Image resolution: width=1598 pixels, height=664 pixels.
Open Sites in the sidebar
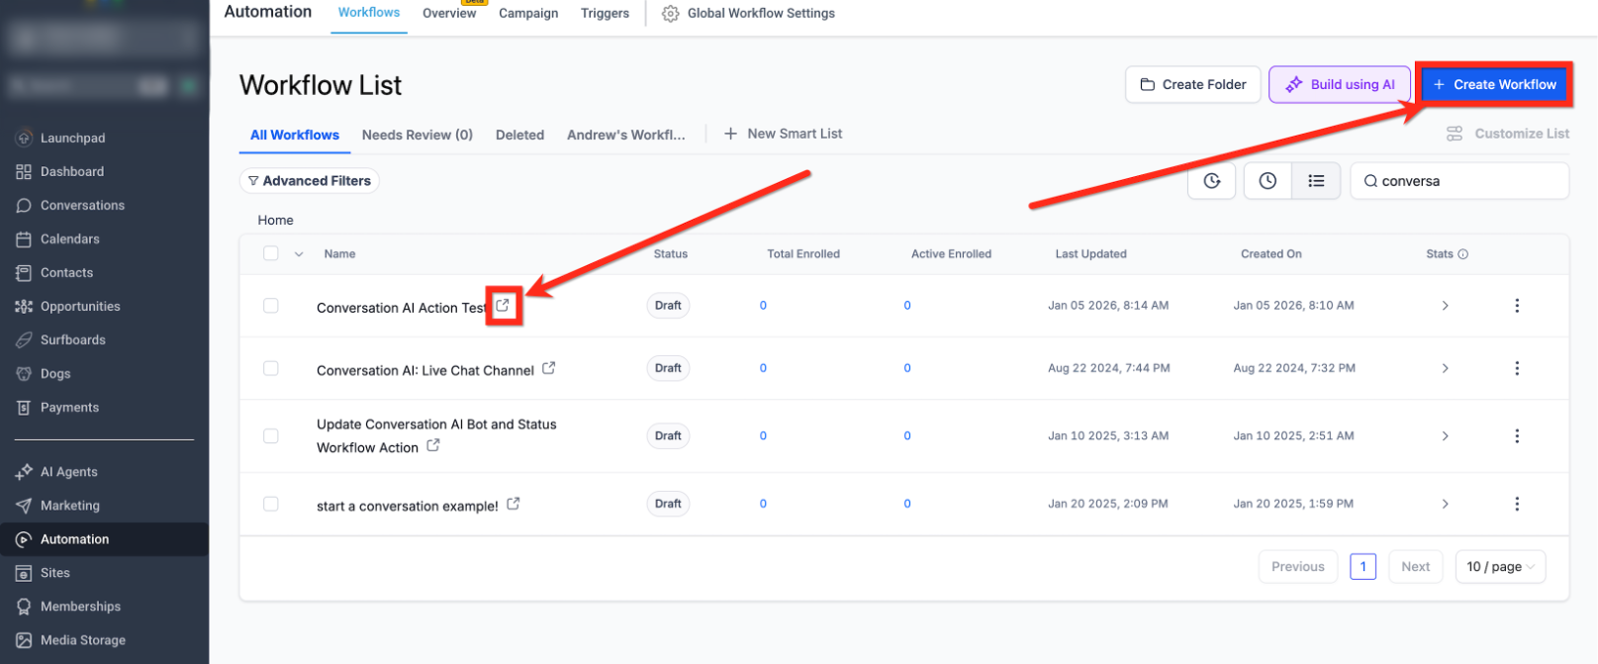click(x=54, y=573)
